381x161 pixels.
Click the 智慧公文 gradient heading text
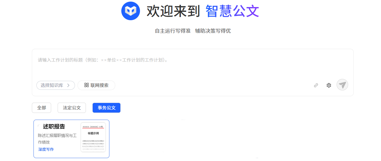tap(232, 11)
